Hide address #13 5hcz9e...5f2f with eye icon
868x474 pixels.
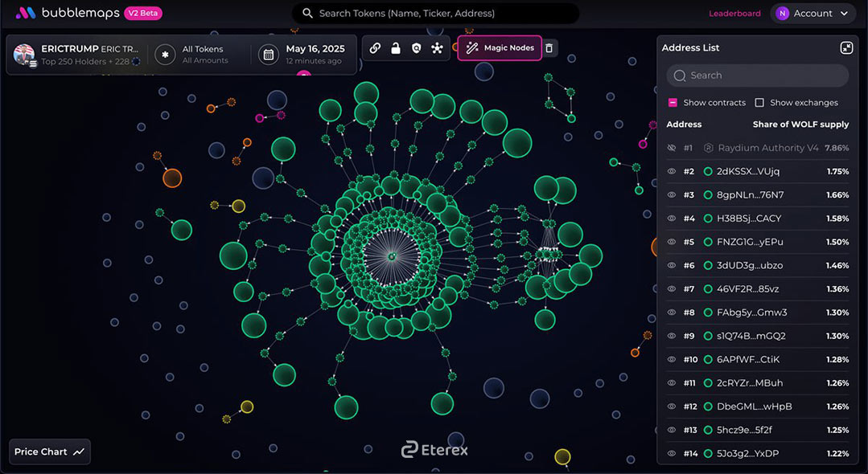(x=672, y=430)
